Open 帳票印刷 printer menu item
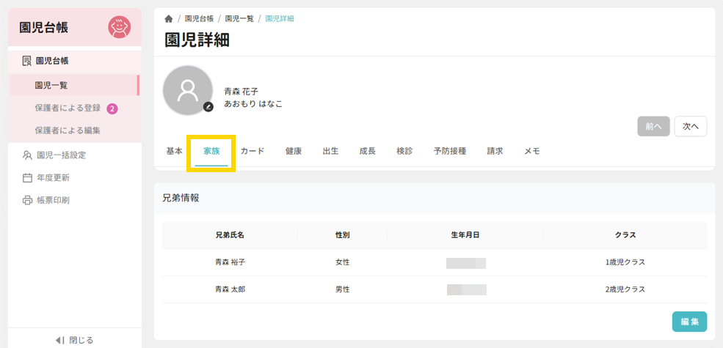The height and width of the screenshot is (348, 723). click(x=53, y=200)
